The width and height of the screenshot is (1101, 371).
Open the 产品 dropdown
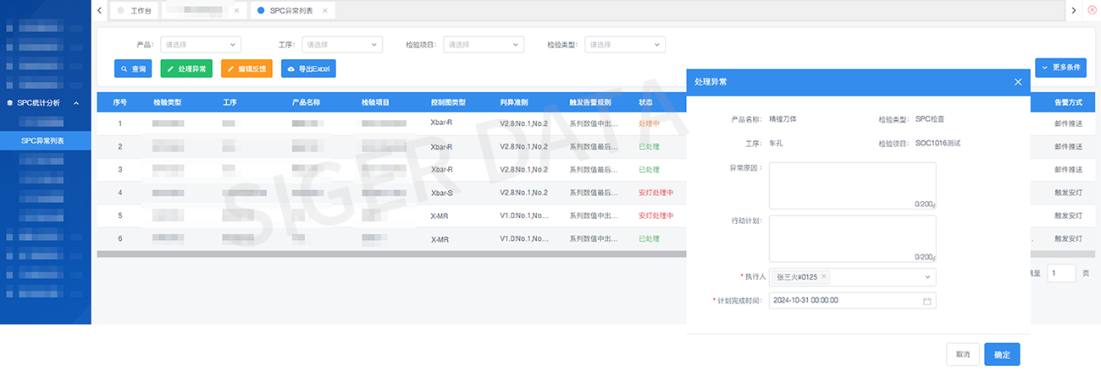pyautogui.click(x=201, y=45)
